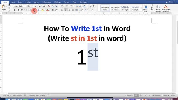The image size is (178, 100).
Task: Apply the yellow text highlight color
Action: [43, 10]
